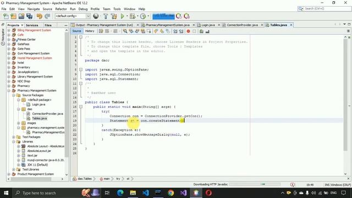This screenshot has width=352, height=198.
Task: Toggle the History view button
Action: tap(90, 31)
